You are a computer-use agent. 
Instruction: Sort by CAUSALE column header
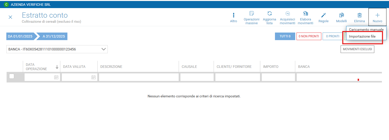point(189,67)
